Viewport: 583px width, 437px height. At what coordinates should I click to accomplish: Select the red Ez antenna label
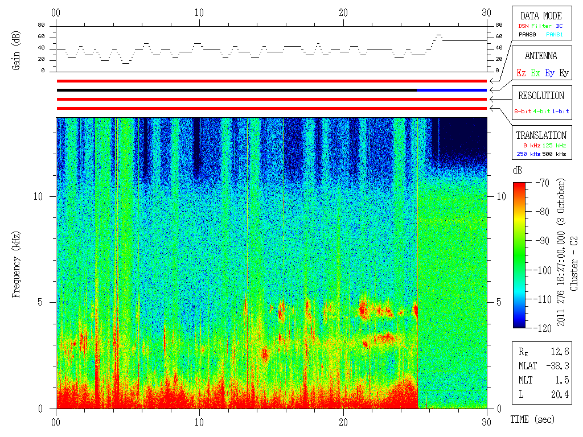tap(521, 73)
